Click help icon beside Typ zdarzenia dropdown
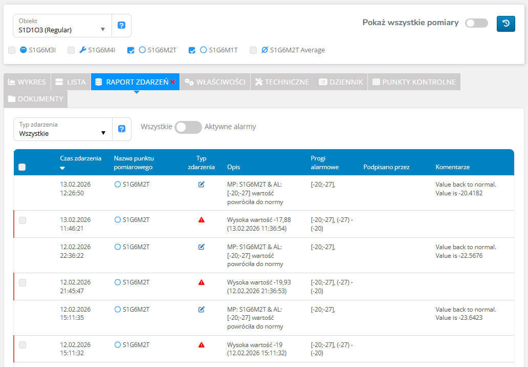The image size is (528, 367). 121,129
